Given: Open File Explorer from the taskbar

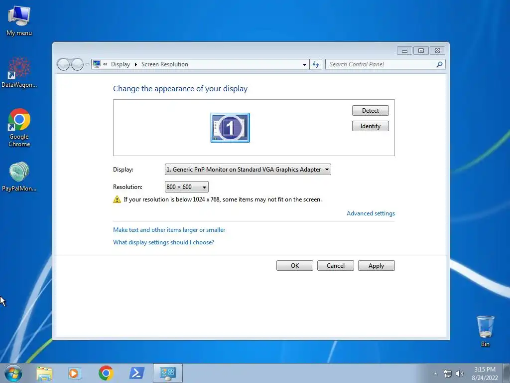Looking at the screenshot, I should 44,373.
